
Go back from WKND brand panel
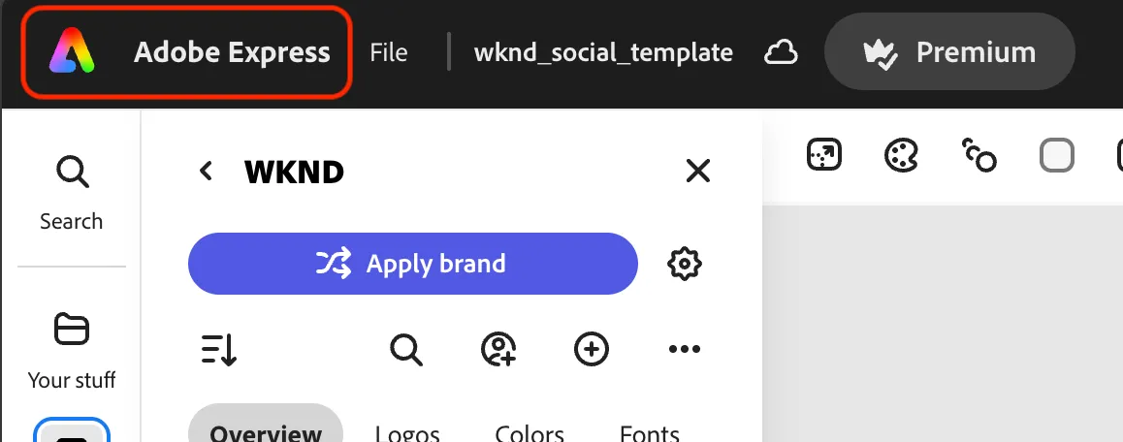207,172
